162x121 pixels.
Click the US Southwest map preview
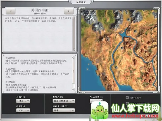pyautogui.click(x=119, y=50)
